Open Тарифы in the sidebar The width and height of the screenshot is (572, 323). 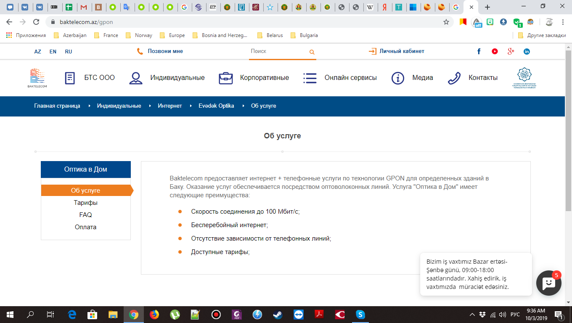[x=86, y=203]
